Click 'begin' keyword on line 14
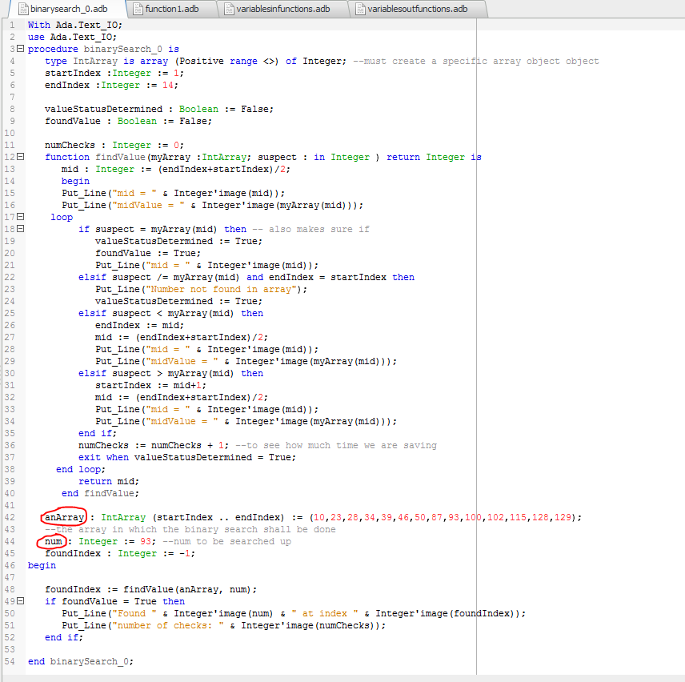The image size is (685, 682). pyautogui.click(x=75, y=181)
